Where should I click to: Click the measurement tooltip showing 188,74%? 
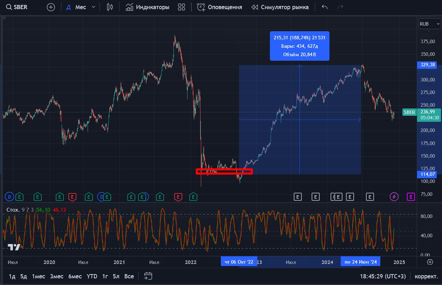[x=300, y=46]
